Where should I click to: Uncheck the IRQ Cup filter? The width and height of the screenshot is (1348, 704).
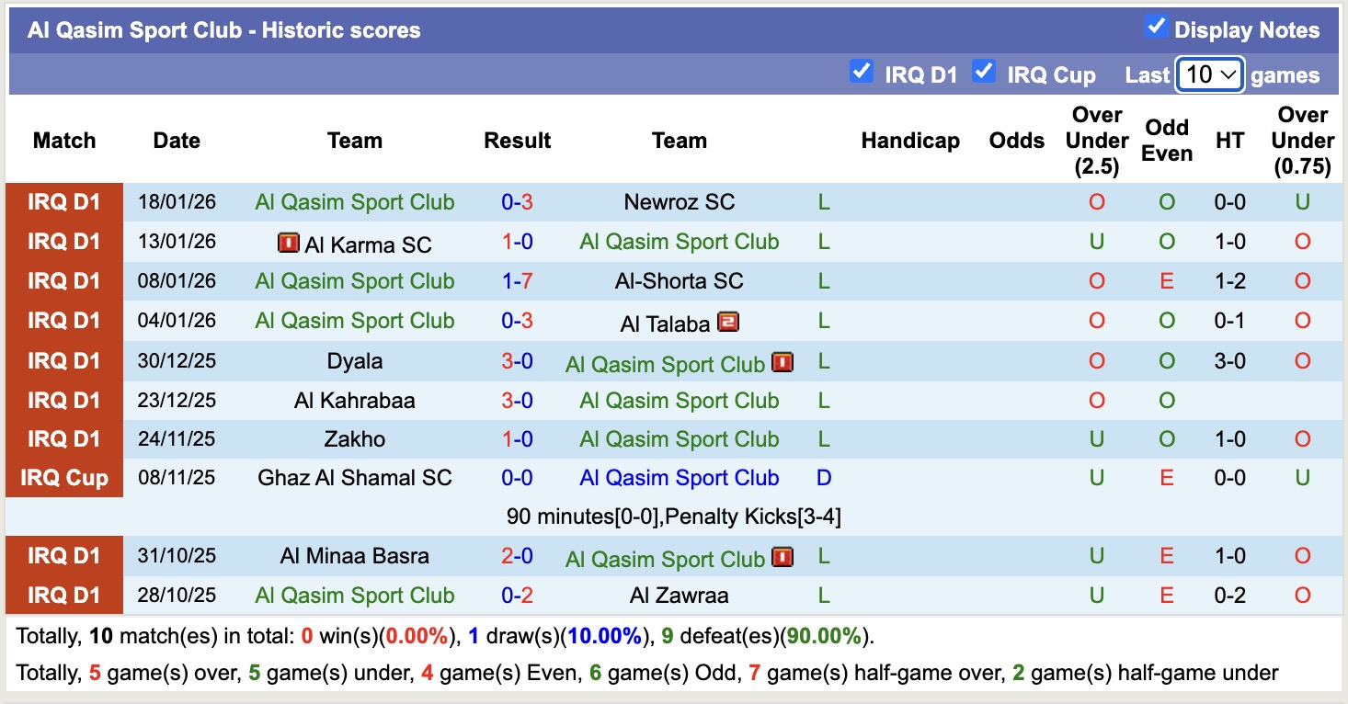[984, 70]
